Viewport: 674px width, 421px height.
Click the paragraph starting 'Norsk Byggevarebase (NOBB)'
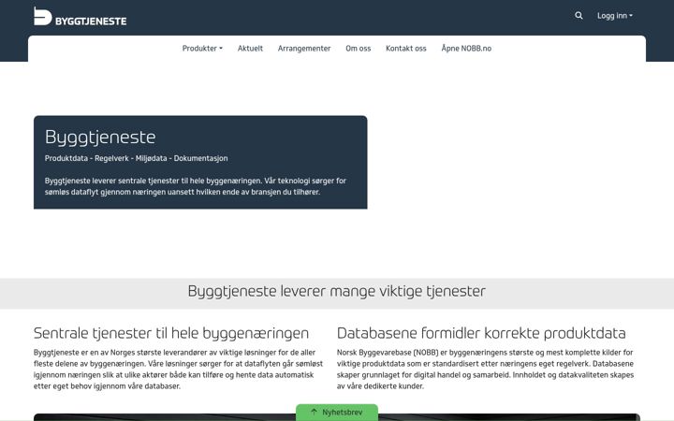point(485,369)
